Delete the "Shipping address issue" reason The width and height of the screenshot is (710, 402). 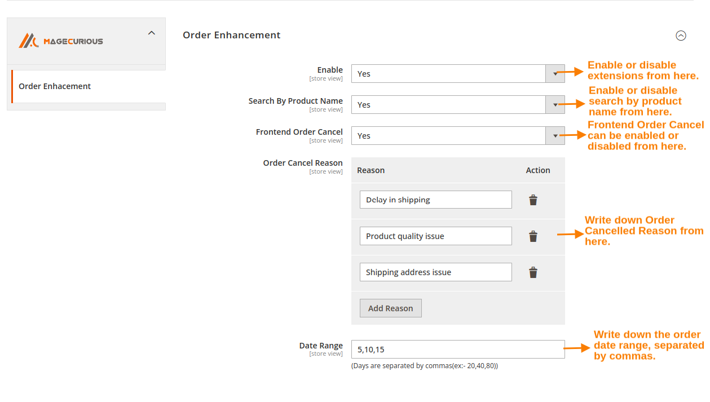tap(533, 272)
